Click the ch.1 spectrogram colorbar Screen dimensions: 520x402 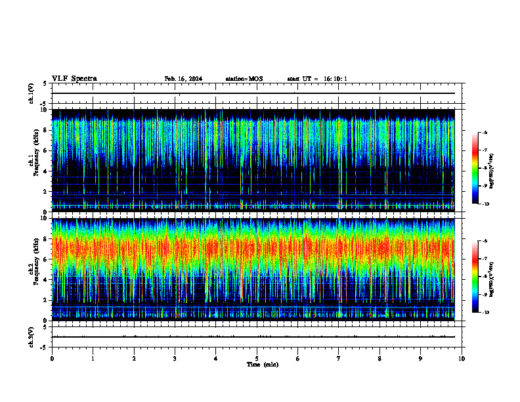click(x=475, y=168)
